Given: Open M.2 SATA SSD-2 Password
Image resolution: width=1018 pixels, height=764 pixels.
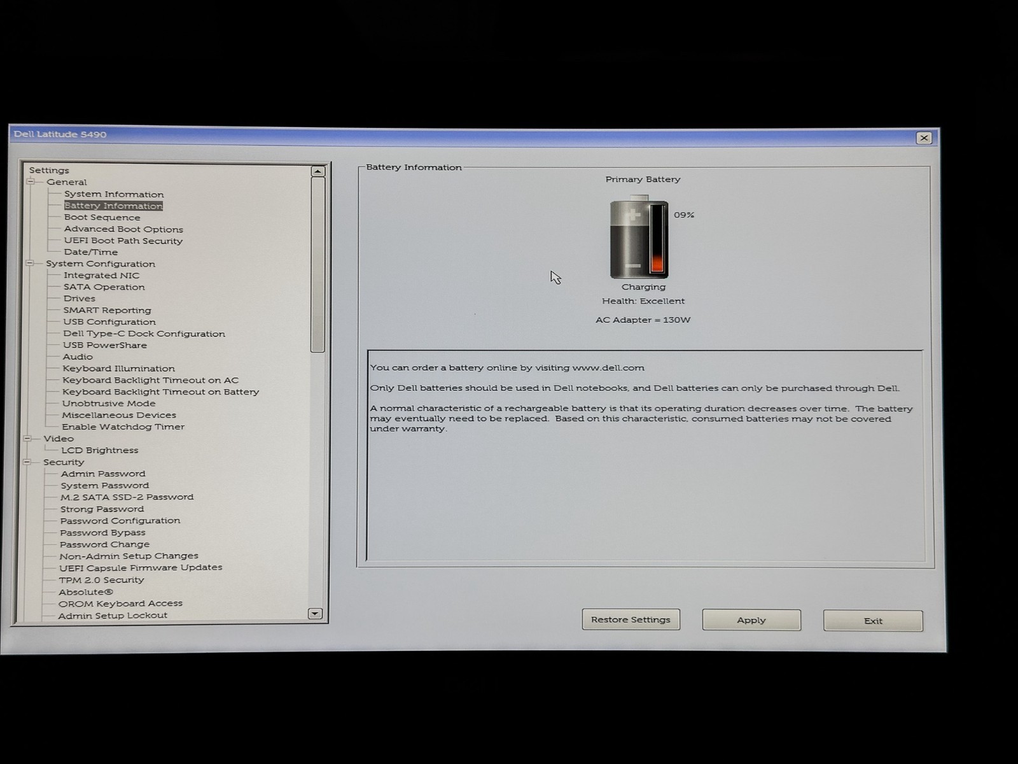Looking at the screenshot, I should (127, 497).
